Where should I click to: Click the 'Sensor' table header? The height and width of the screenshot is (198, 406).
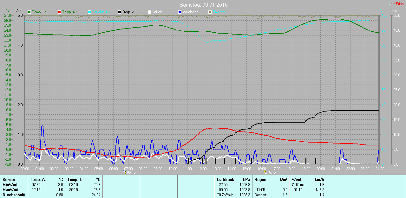[9, 180]
